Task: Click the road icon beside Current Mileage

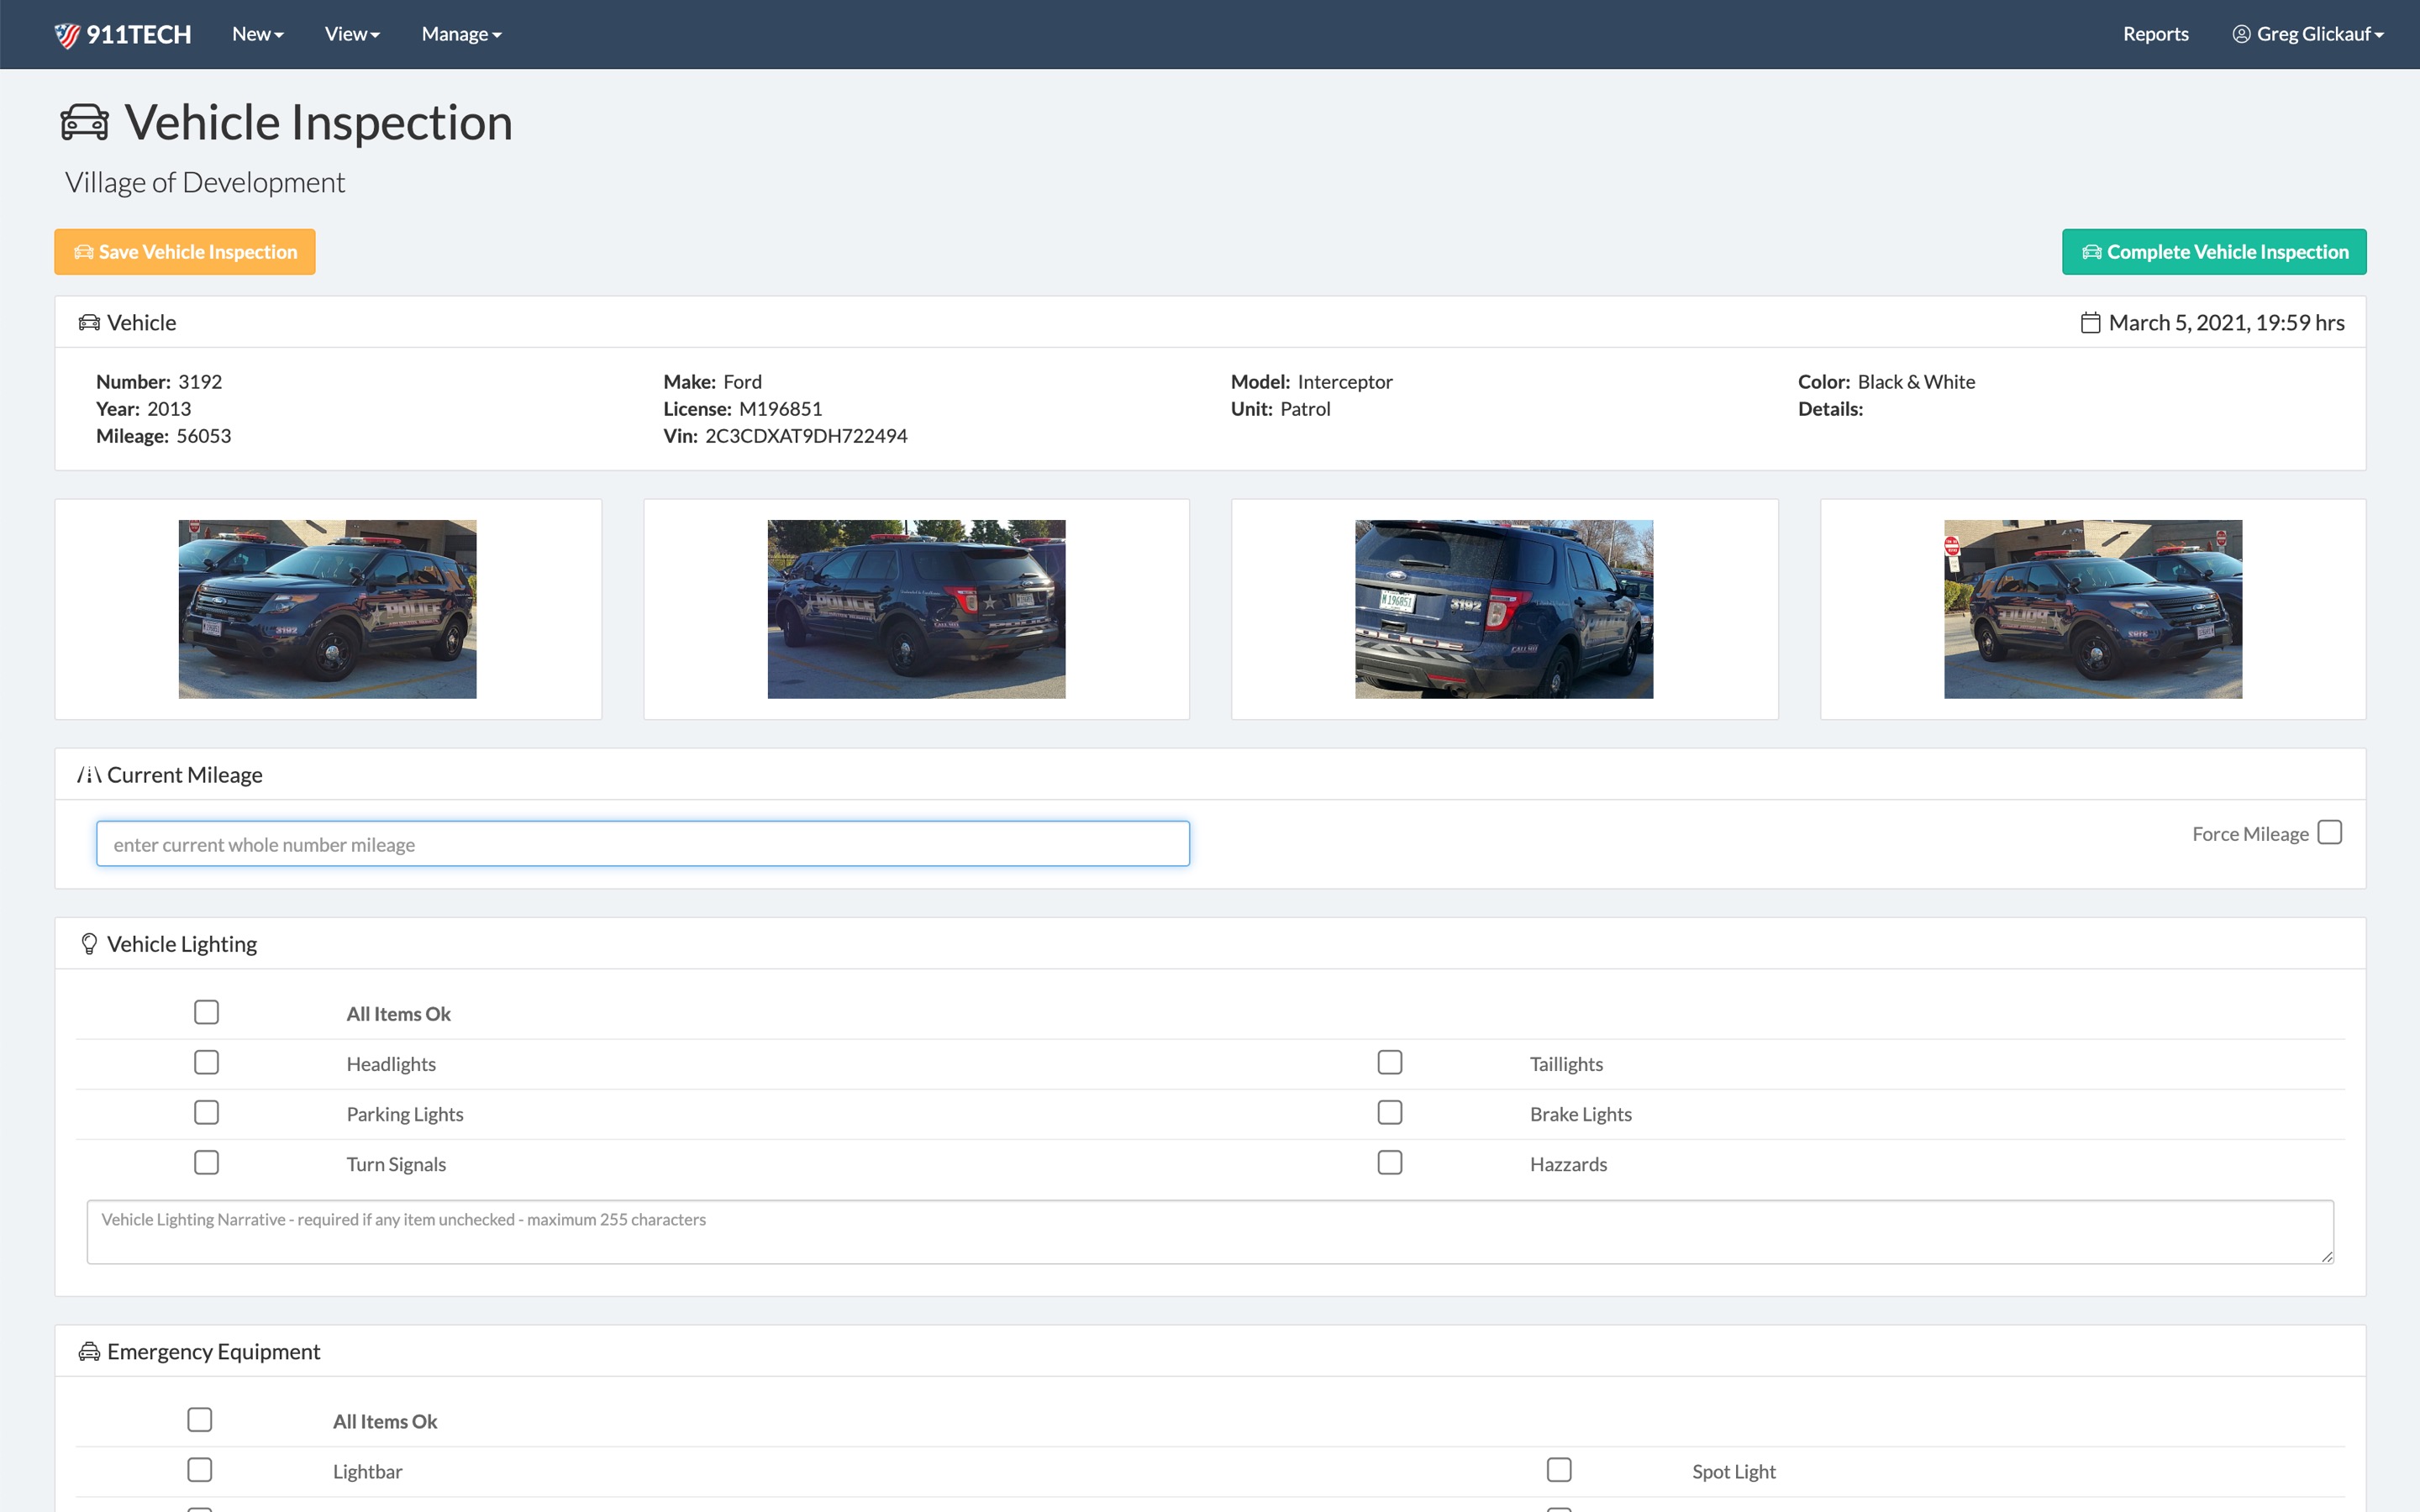Action: (89, 775)
